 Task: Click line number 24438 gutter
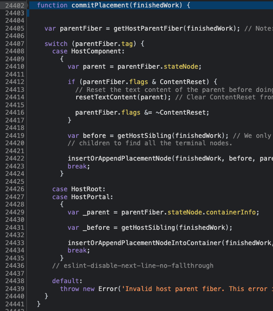coord(15,281)
